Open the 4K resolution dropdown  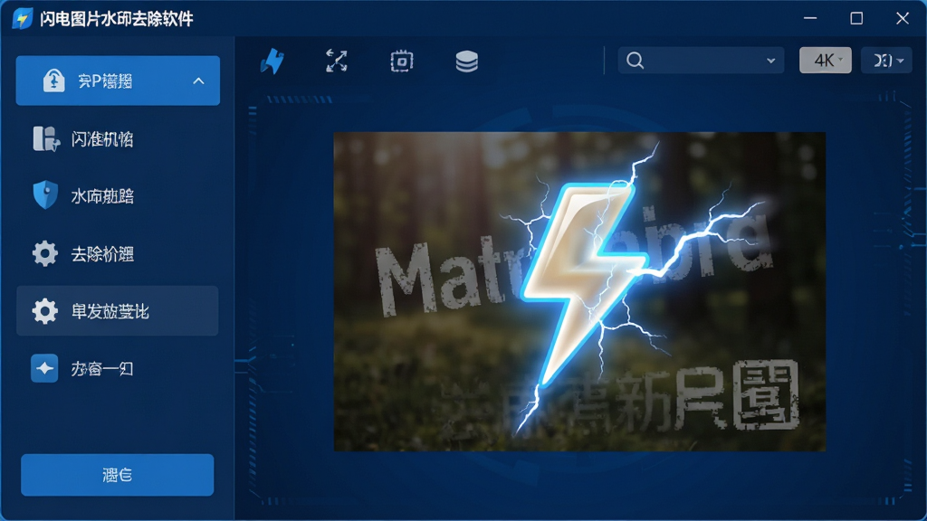(826, 61)
